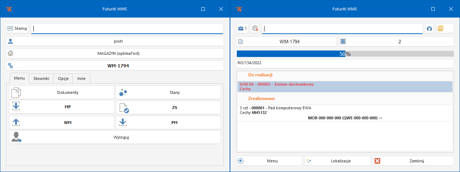Switch to the Słowniki tab
Viewport: 460px width, 172px height.
pos(41,78)
